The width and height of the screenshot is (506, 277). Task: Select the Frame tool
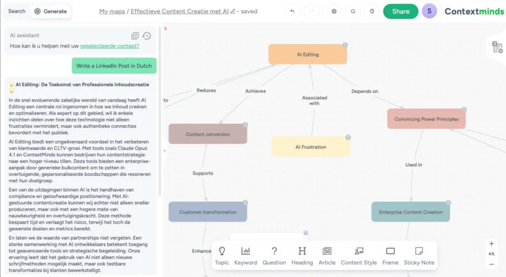point(390,255)
